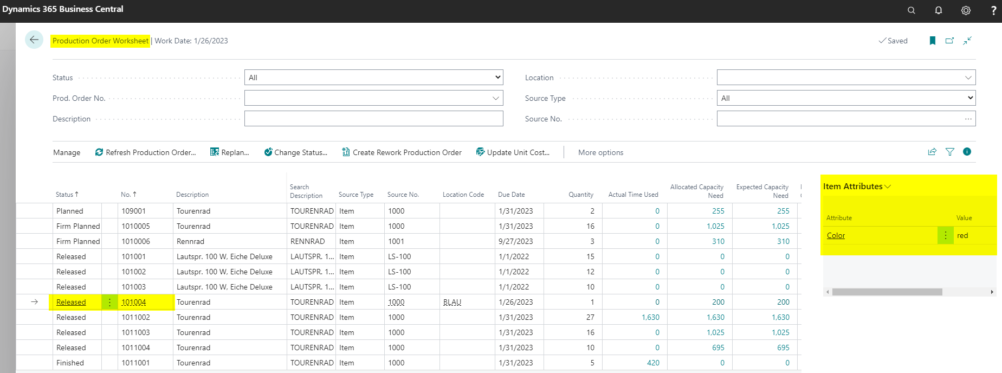
Task: Click More options in action bar
Action: [x=600, y=152]
